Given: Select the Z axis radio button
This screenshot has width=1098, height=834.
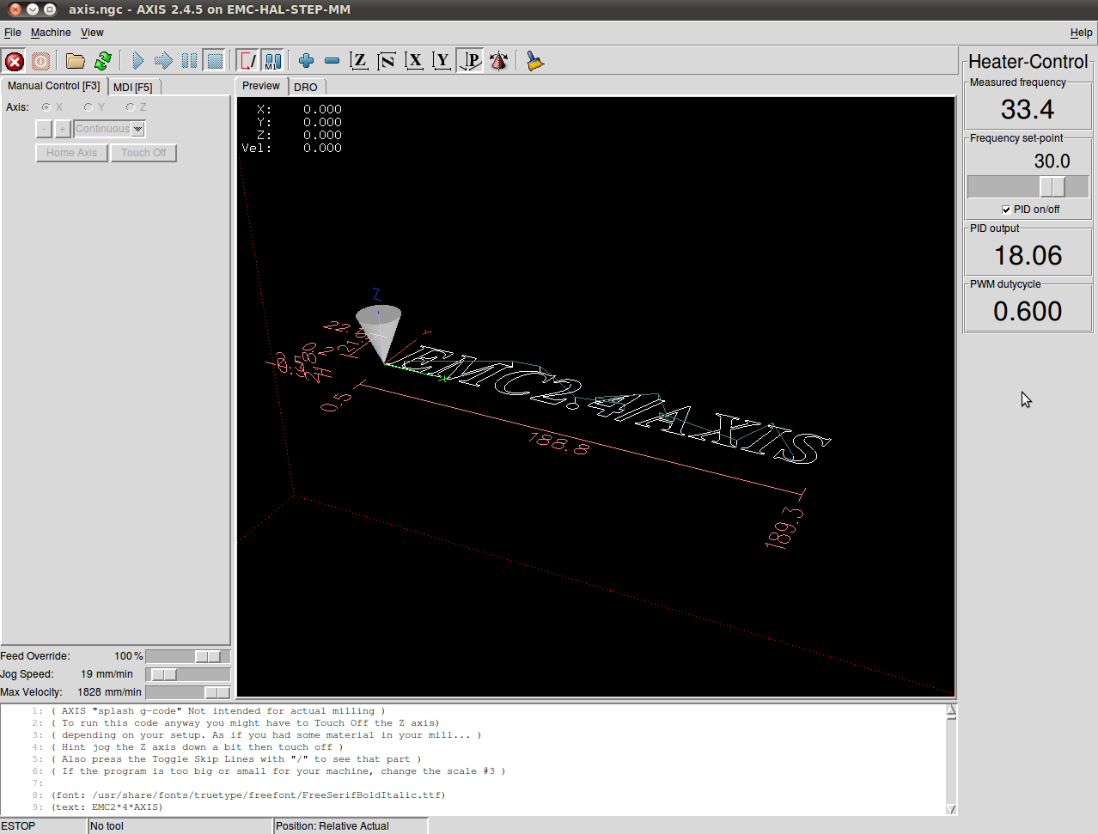Looking at the screenshot, I should point(131,107).
